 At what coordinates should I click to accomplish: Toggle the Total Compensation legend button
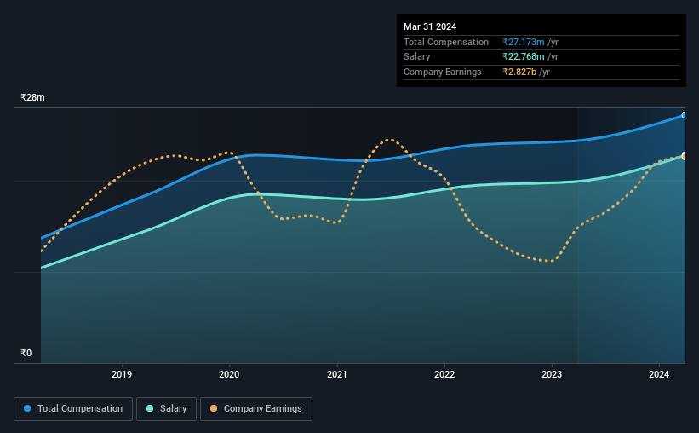(x=73, y=409)
